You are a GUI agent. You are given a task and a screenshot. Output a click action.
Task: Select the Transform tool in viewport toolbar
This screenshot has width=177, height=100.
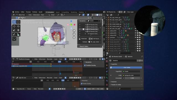tap(18, 30)
